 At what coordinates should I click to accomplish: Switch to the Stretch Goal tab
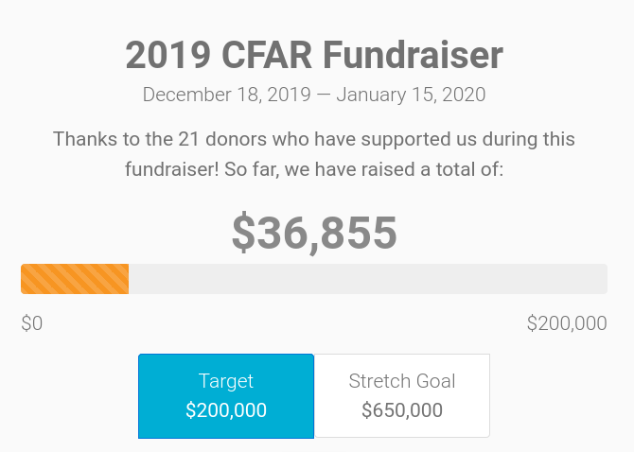402,396
